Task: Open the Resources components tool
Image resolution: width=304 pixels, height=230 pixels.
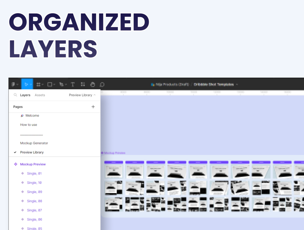Action: point(83,84)
